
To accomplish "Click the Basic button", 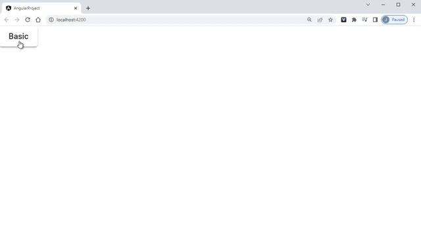I will (18, 37).
